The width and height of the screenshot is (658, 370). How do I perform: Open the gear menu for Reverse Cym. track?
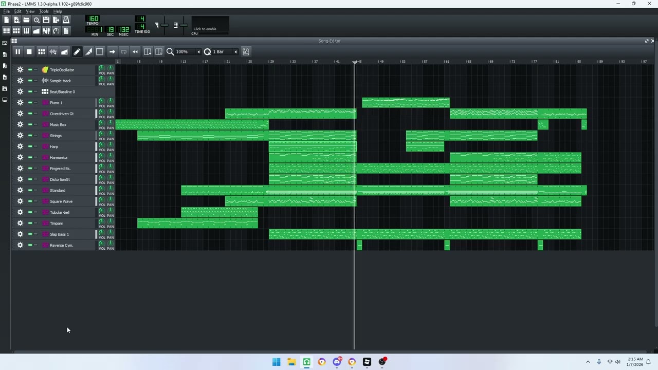(x=20, y=245)
